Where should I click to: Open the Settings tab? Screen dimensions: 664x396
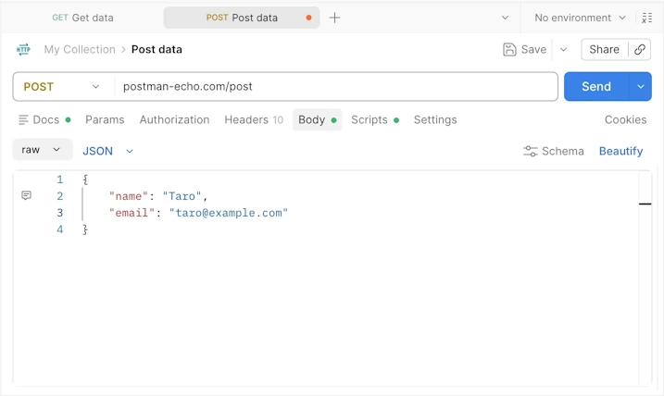click(x=435, y=120)
